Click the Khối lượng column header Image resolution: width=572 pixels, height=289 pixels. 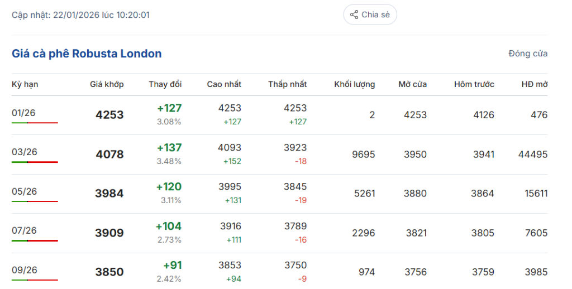pyautogui.click(x=355, y=84)
